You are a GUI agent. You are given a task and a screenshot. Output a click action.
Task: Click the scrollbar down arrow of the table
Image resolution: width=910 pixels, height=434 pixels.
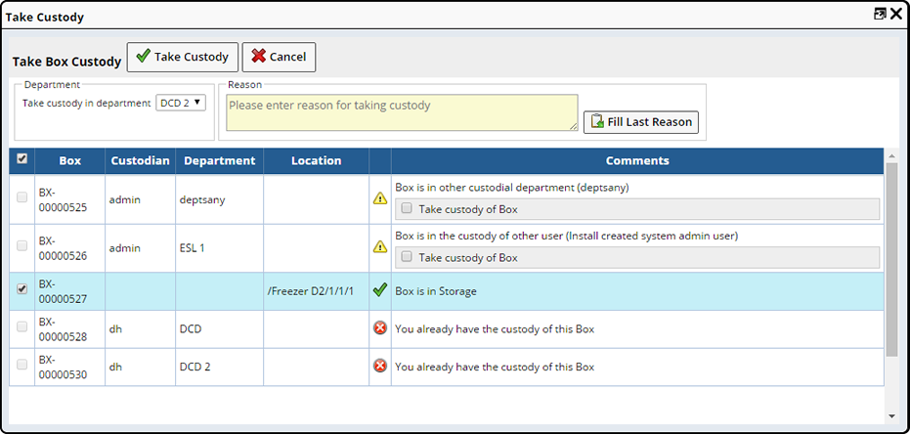pyautogui.click(x=892, y=416)
